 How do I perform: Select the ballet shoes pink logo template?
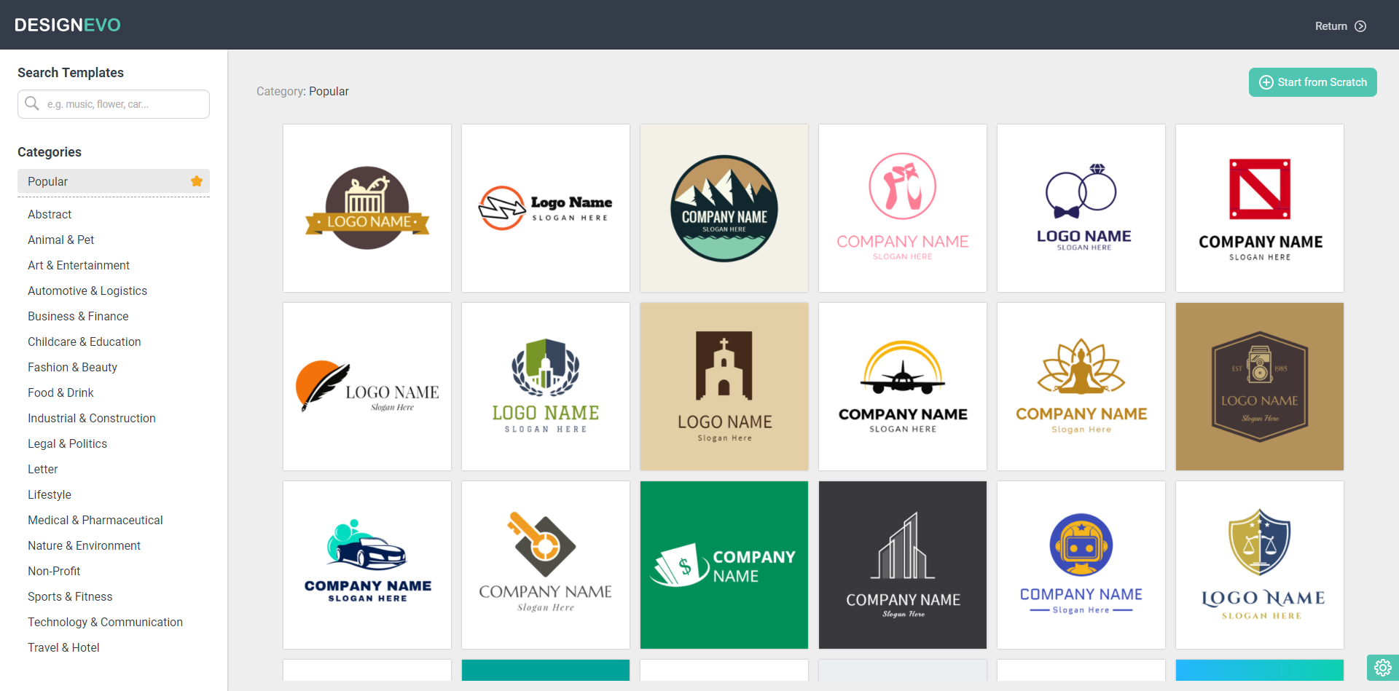(x=903, y=208)
